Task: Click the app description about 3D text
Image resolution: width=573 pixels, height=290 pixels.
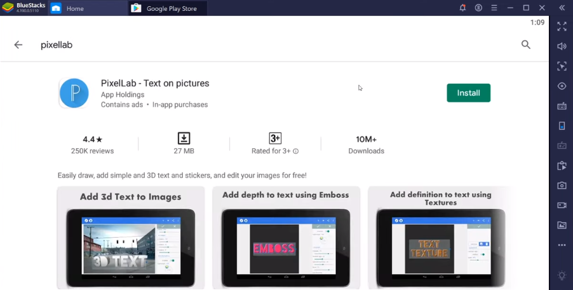Action: (x=182, y=175)
